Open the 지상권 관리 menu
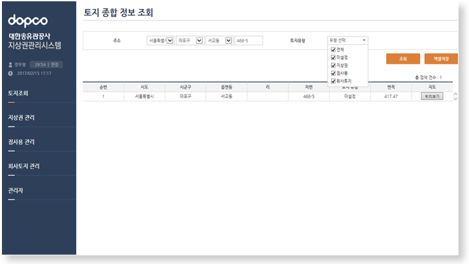This screenshot has height=264, width=469. pyautogui.click(x=21, y=118)
